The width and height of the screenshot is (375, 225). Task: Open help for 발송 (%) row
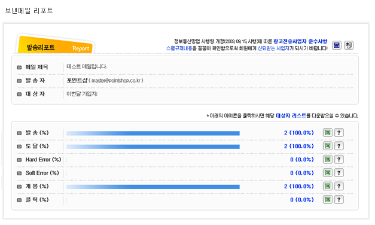339,132
